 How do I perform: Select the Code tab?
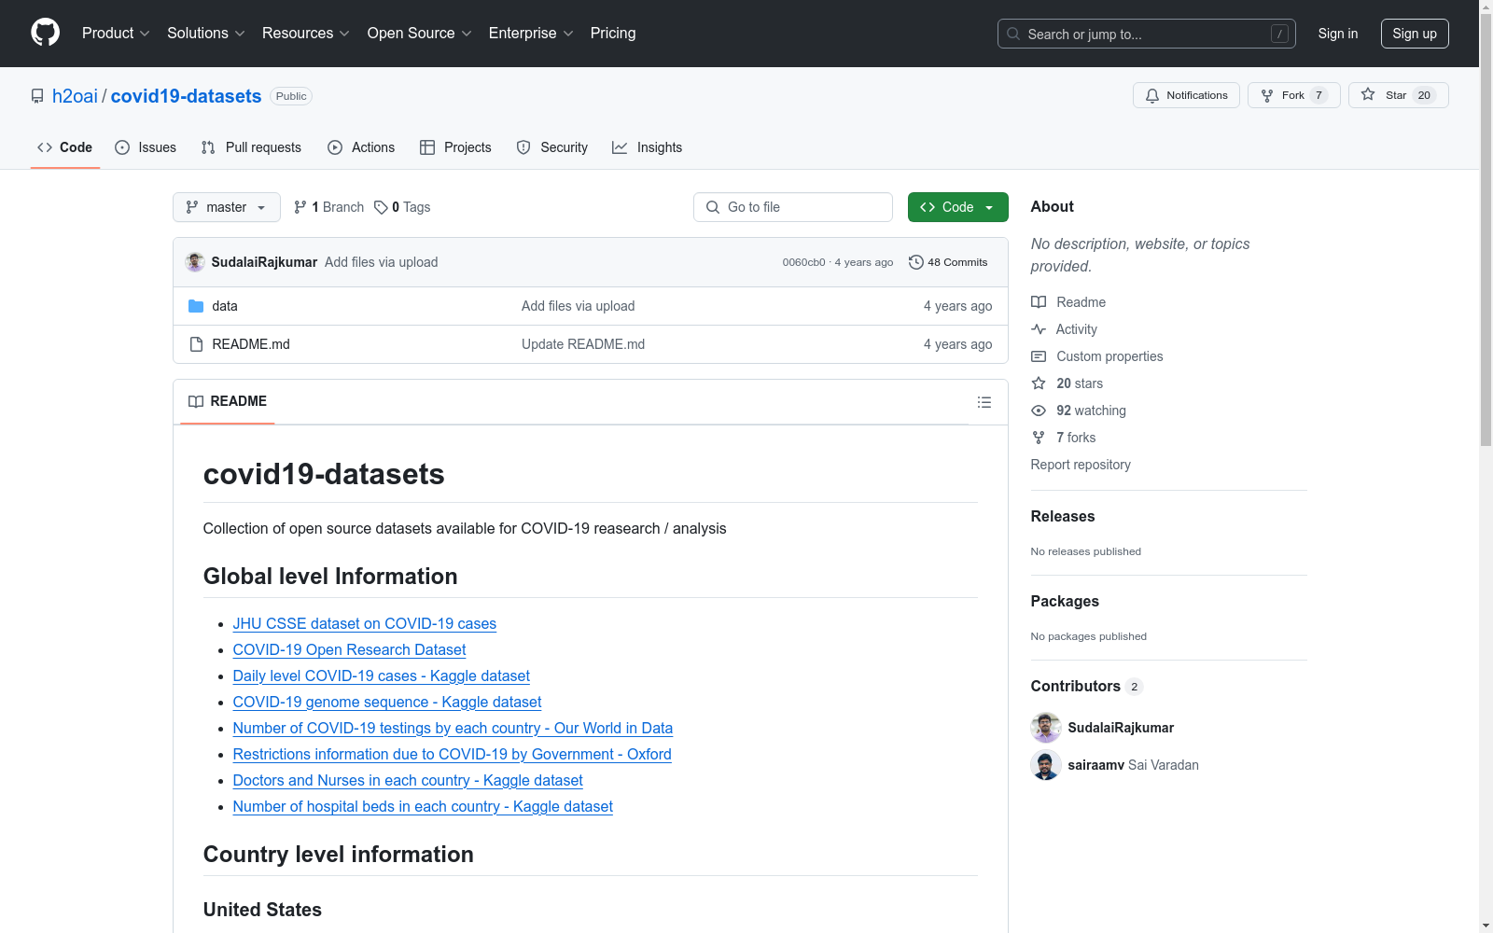pyautogui.click(x=64, y=147)
